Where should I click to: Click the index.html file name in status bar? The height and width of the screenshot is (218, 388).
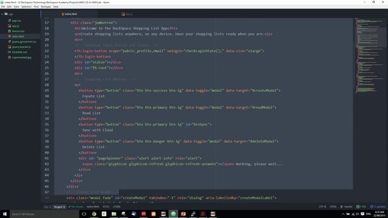[93, 207]
